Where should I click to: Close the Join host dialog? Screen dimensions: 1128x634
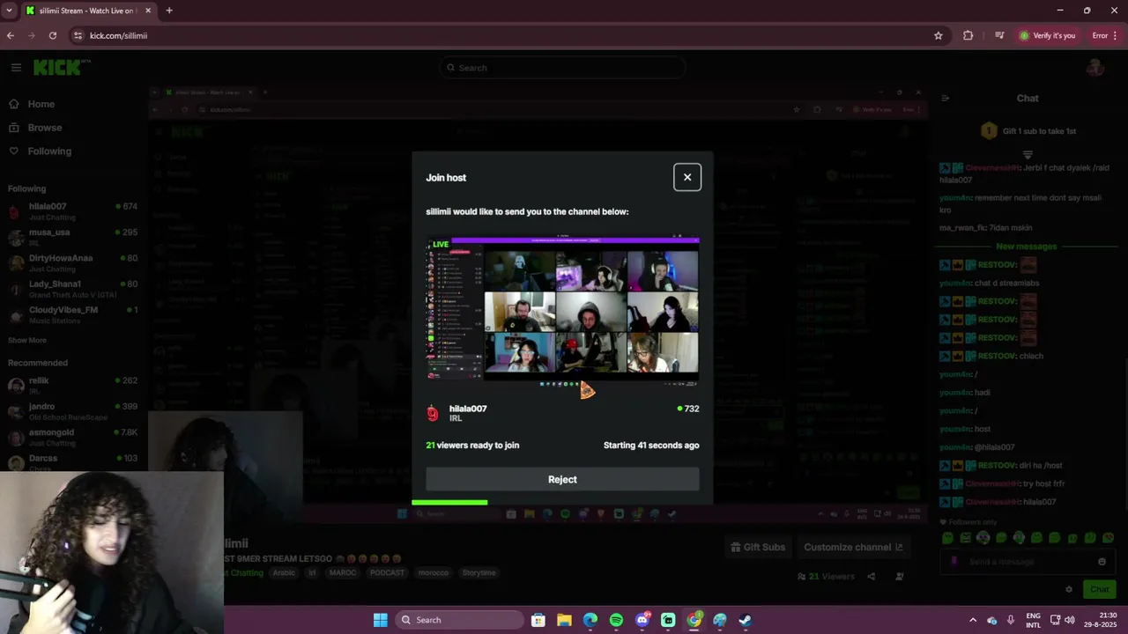[687, 177]
